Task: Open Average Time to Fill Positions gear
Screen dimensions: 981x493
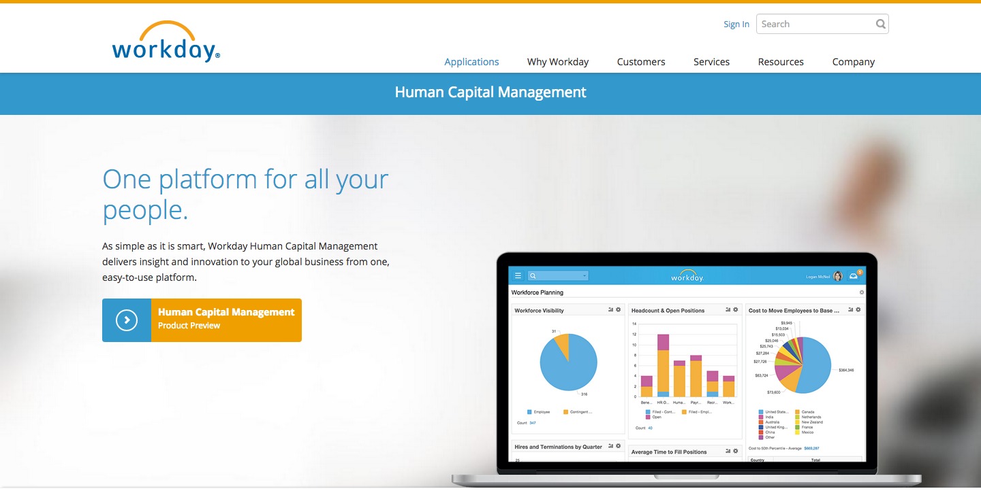Action: 735,451
